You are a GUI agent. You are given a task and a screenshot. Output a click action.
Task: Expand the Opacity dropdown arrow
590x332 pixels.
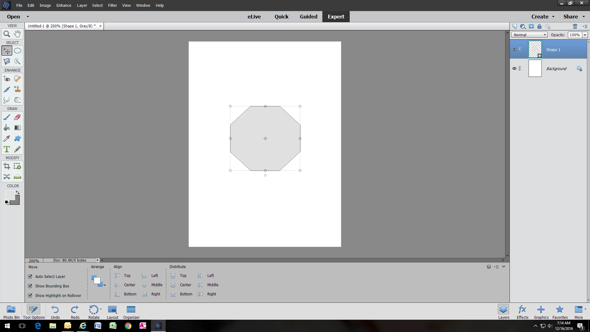pyautogui.click(x=585, y=35)
